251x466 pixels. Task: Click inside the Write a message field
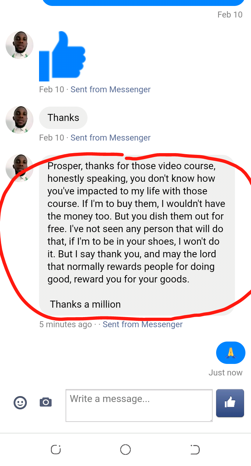point(139,406)
